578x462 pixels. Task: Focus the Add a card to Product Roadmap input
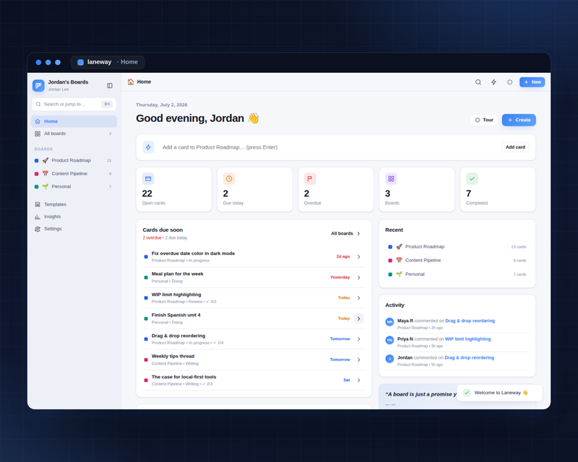click(328, 147)
